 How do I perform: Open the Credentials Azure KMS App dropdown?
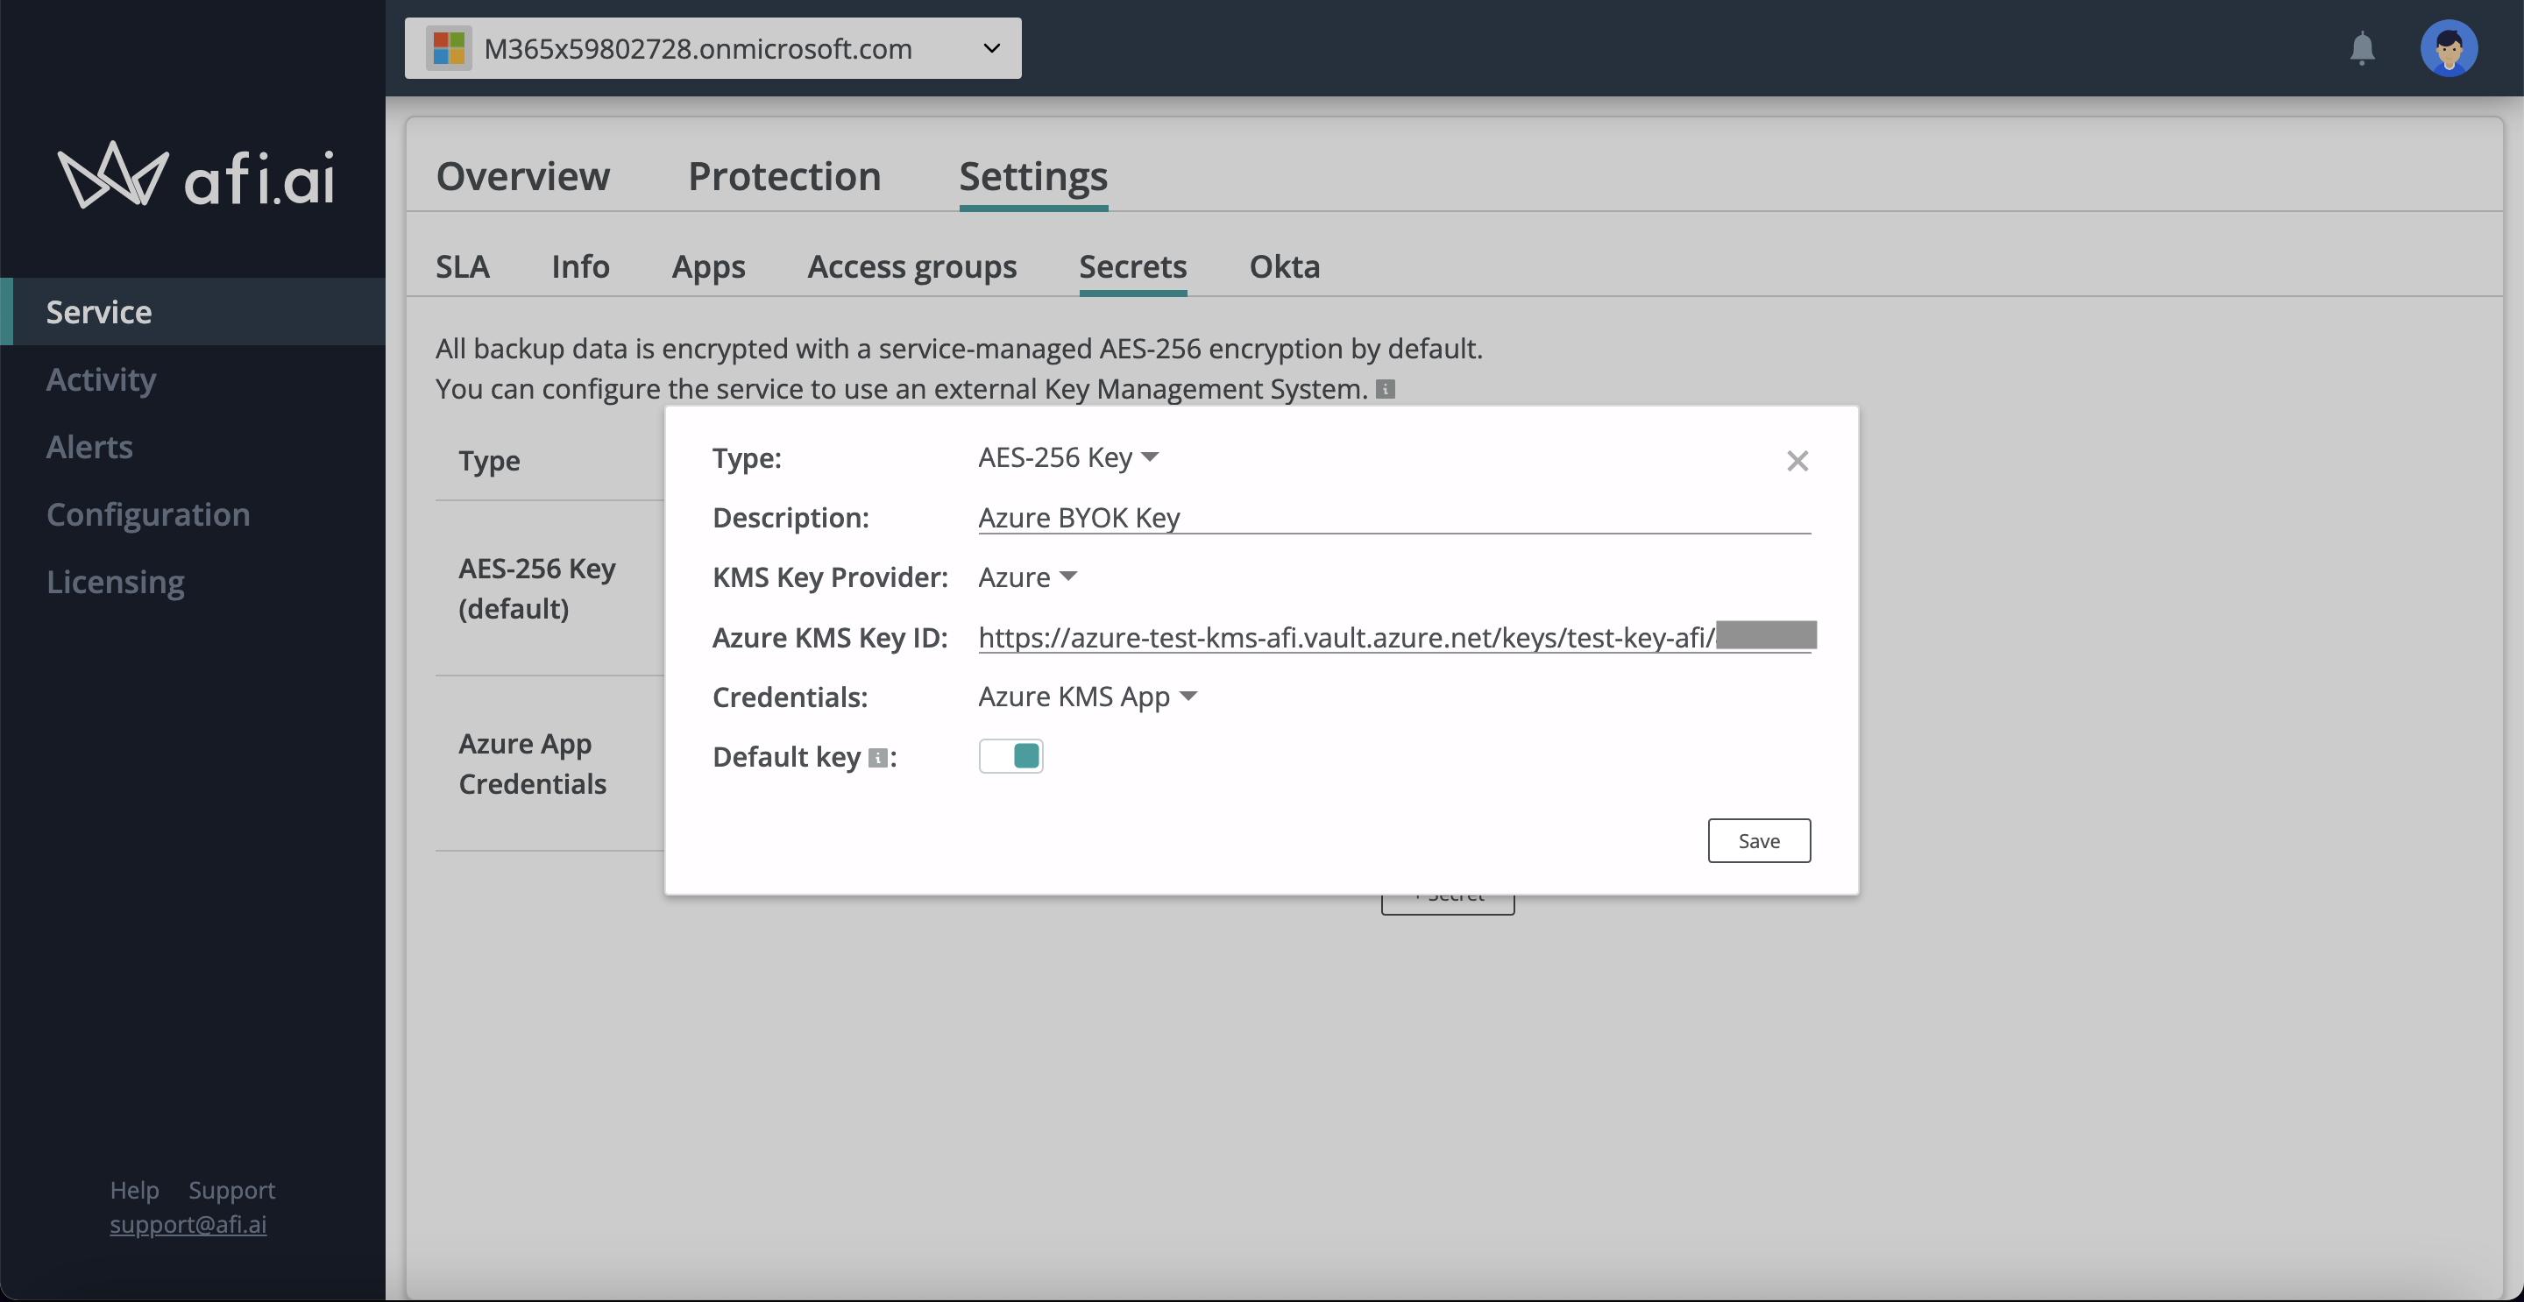pyautogui.click(x=1088, y=697)
